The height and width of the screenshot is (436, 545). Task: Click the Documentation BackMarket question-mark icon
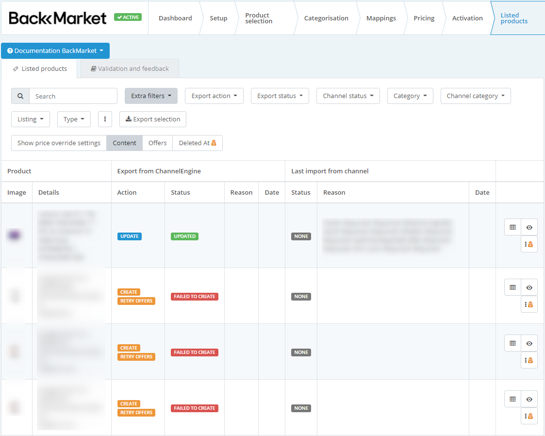click(11, 50)
